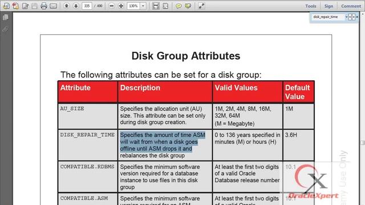Click the Send by email envelope icon
The height and width of the screenshot is (205, 365).
pos(53,6)
